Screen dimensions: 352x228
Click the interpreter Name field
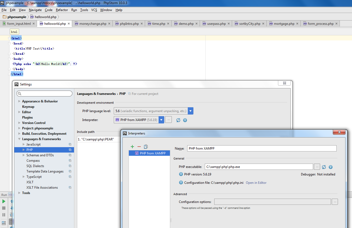(x=262, y=148)
